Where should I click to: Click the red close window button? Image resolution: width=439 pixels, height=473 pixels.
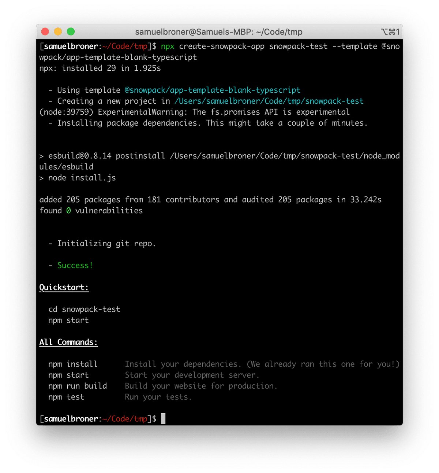click(45, 32)
